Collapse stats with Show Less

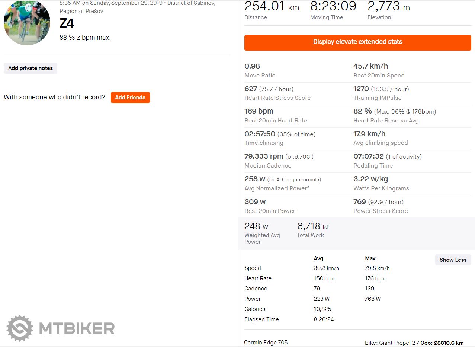click(453, 260)
